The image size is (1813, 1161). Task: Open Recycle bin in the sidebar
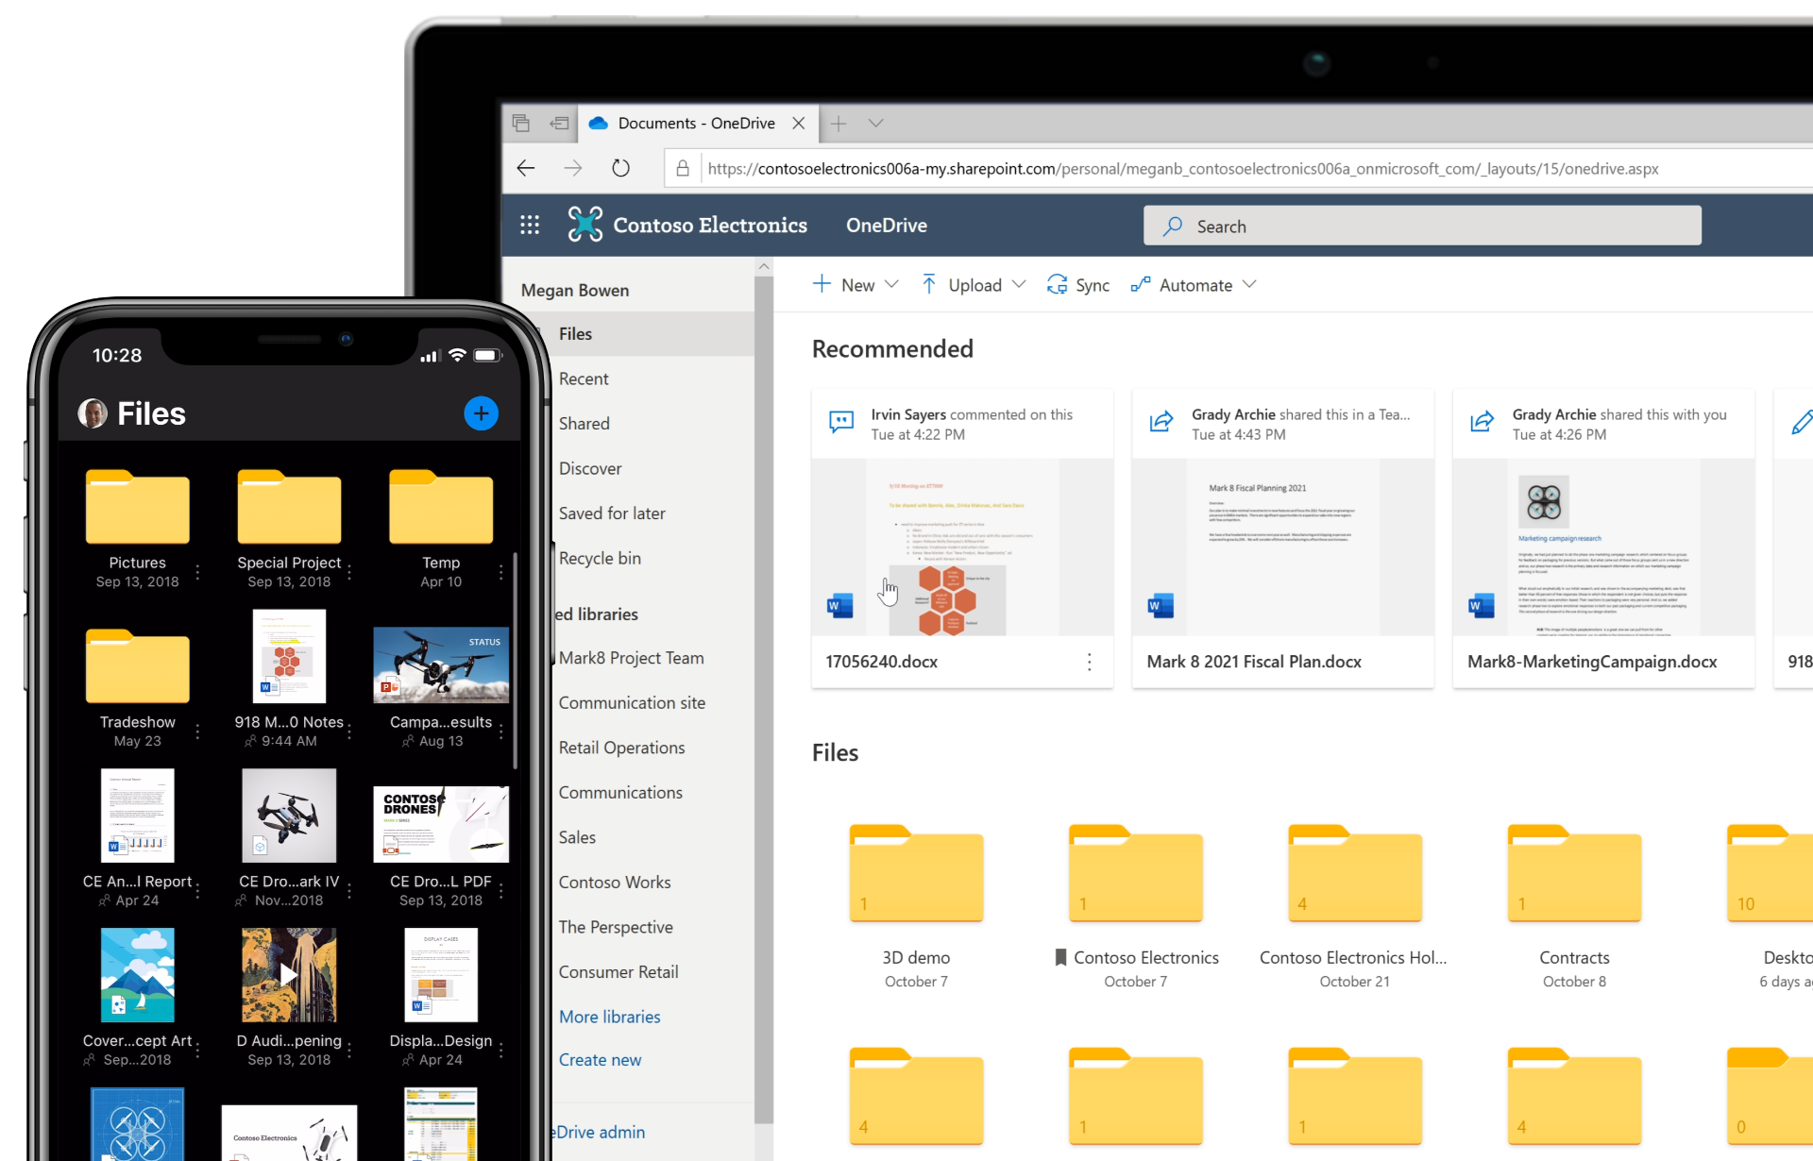pos(600,558)
